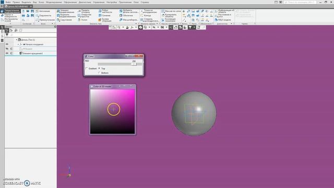Open the Справка menu
The image size is (334, 188).
145,2
